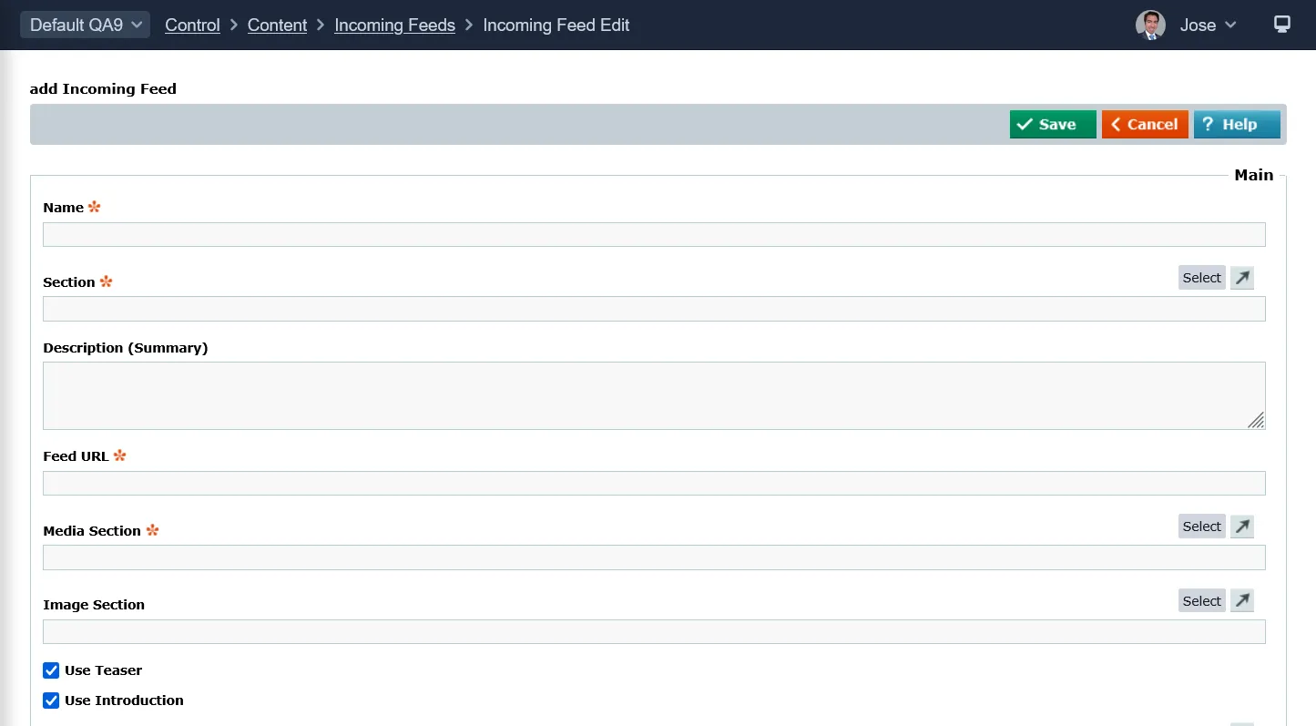This screenshot has width=1316, height=726.
Task: Click the arrow icon beside Media Section Select
Action: click(1241, 527)
